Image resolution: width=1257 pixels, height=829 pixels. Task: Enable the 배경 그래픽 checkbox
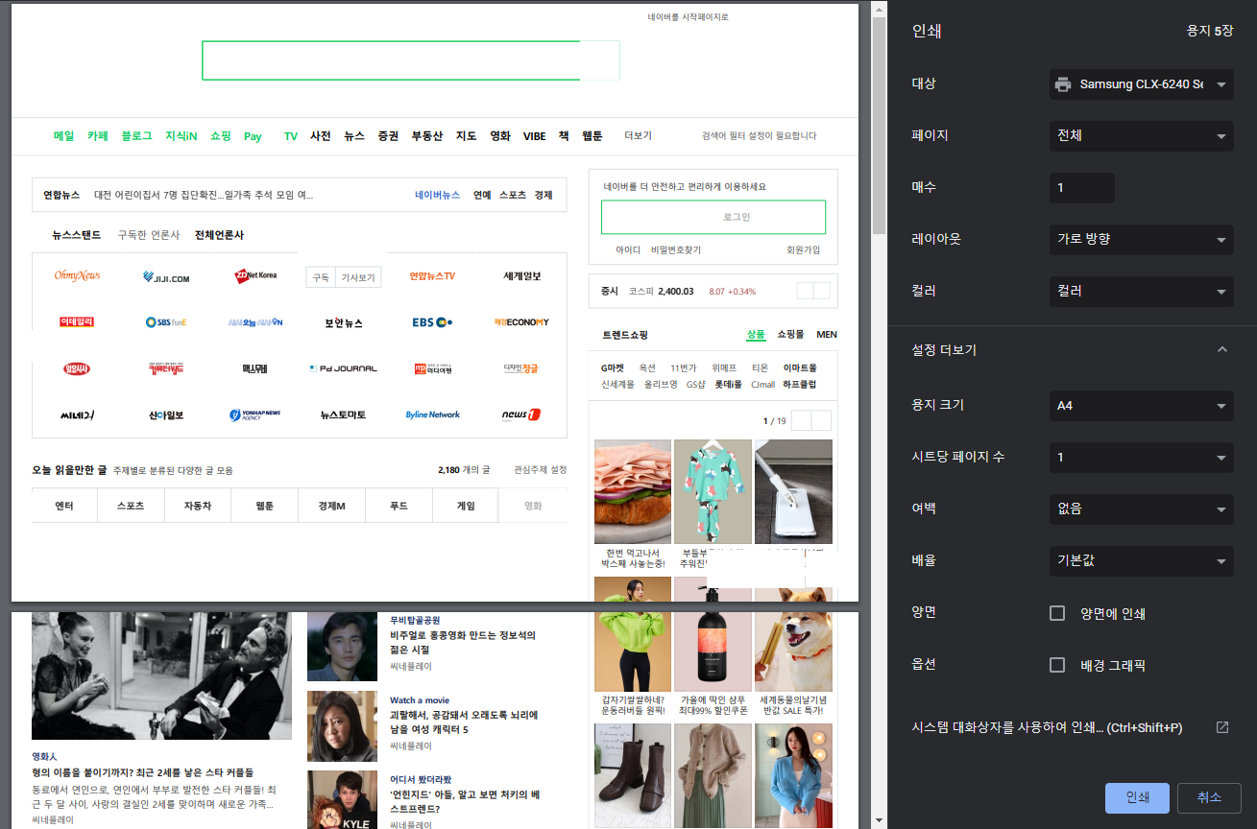coord(1057,665)
